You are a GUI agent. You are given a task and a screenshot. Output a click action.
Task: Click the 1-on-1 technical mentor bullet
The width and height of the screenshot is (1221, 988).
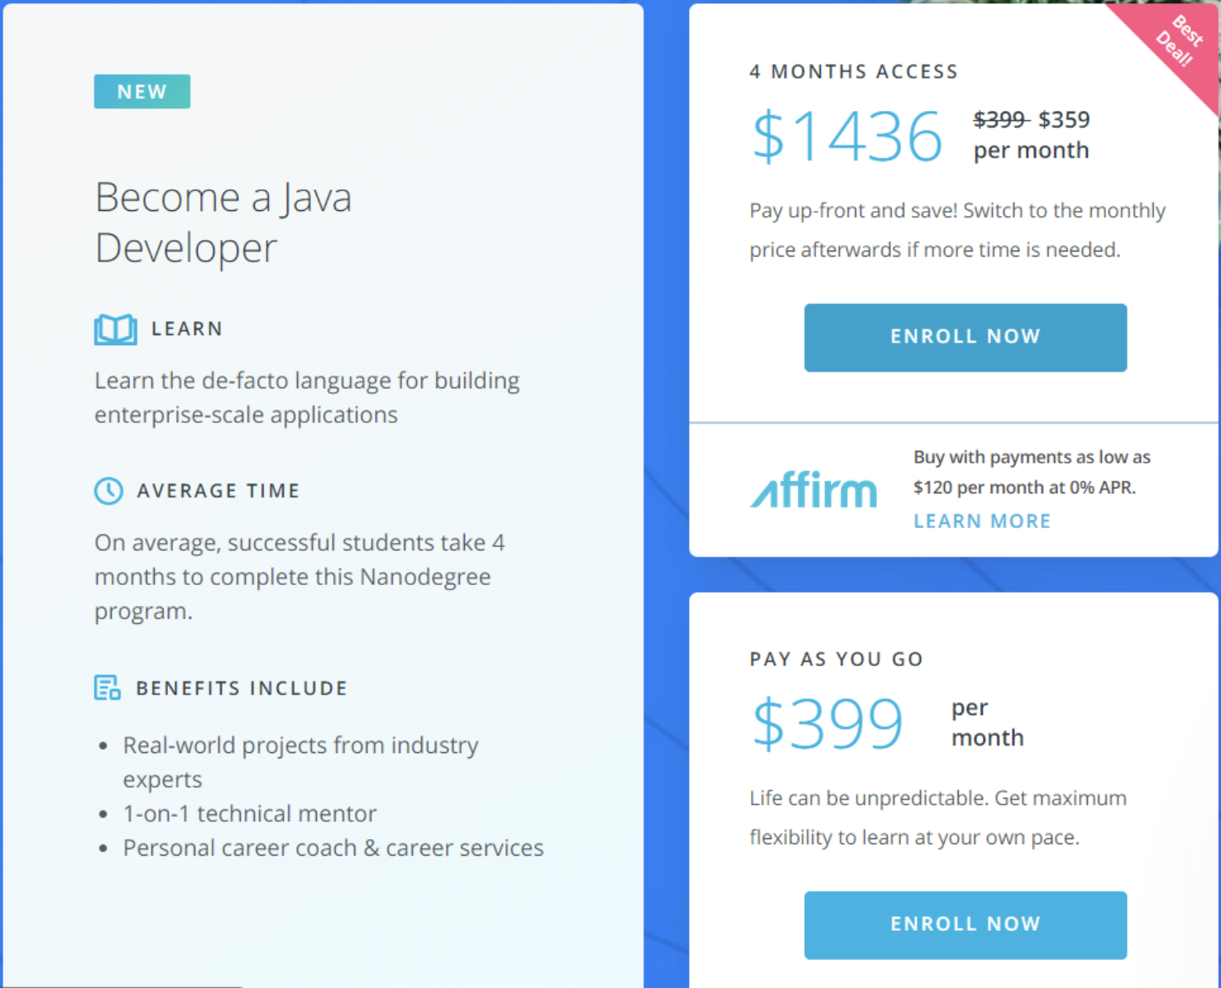pos(249,813)
